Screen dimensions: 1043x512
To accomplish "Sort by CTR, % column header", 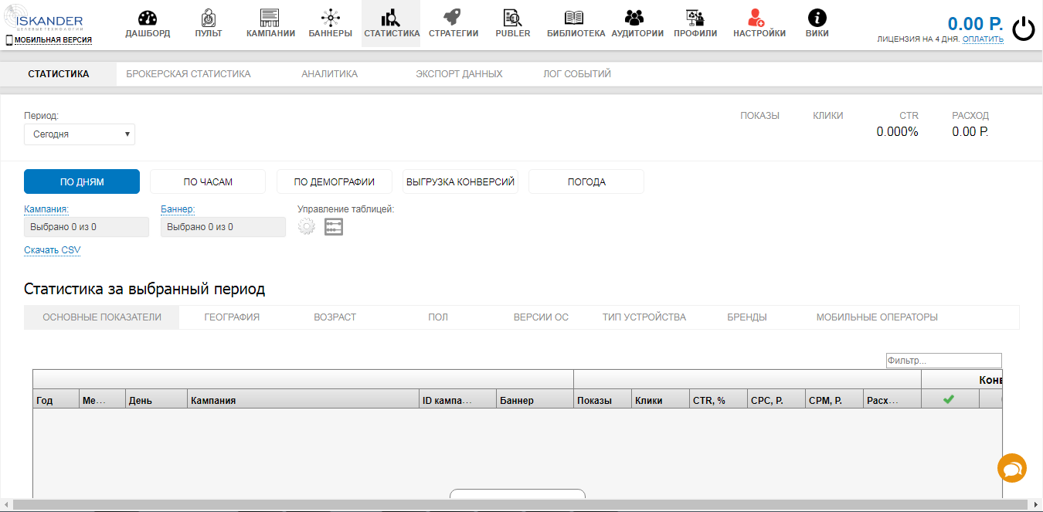I will coord(719,399).
